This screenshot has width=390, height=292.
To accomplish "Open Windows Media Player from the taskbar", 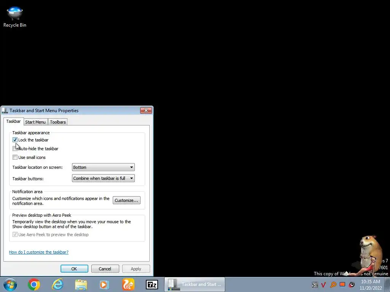I will click(x=104, y=285).
